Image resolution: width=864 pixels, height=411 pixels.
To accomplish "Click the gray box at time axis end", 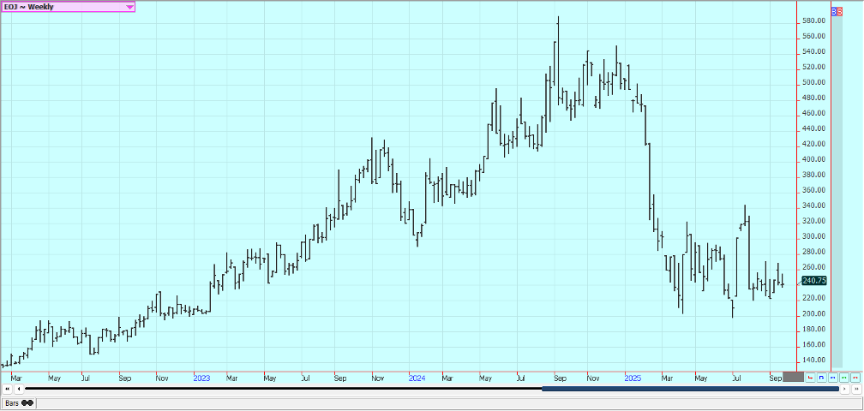I will [x=794, y=377].
